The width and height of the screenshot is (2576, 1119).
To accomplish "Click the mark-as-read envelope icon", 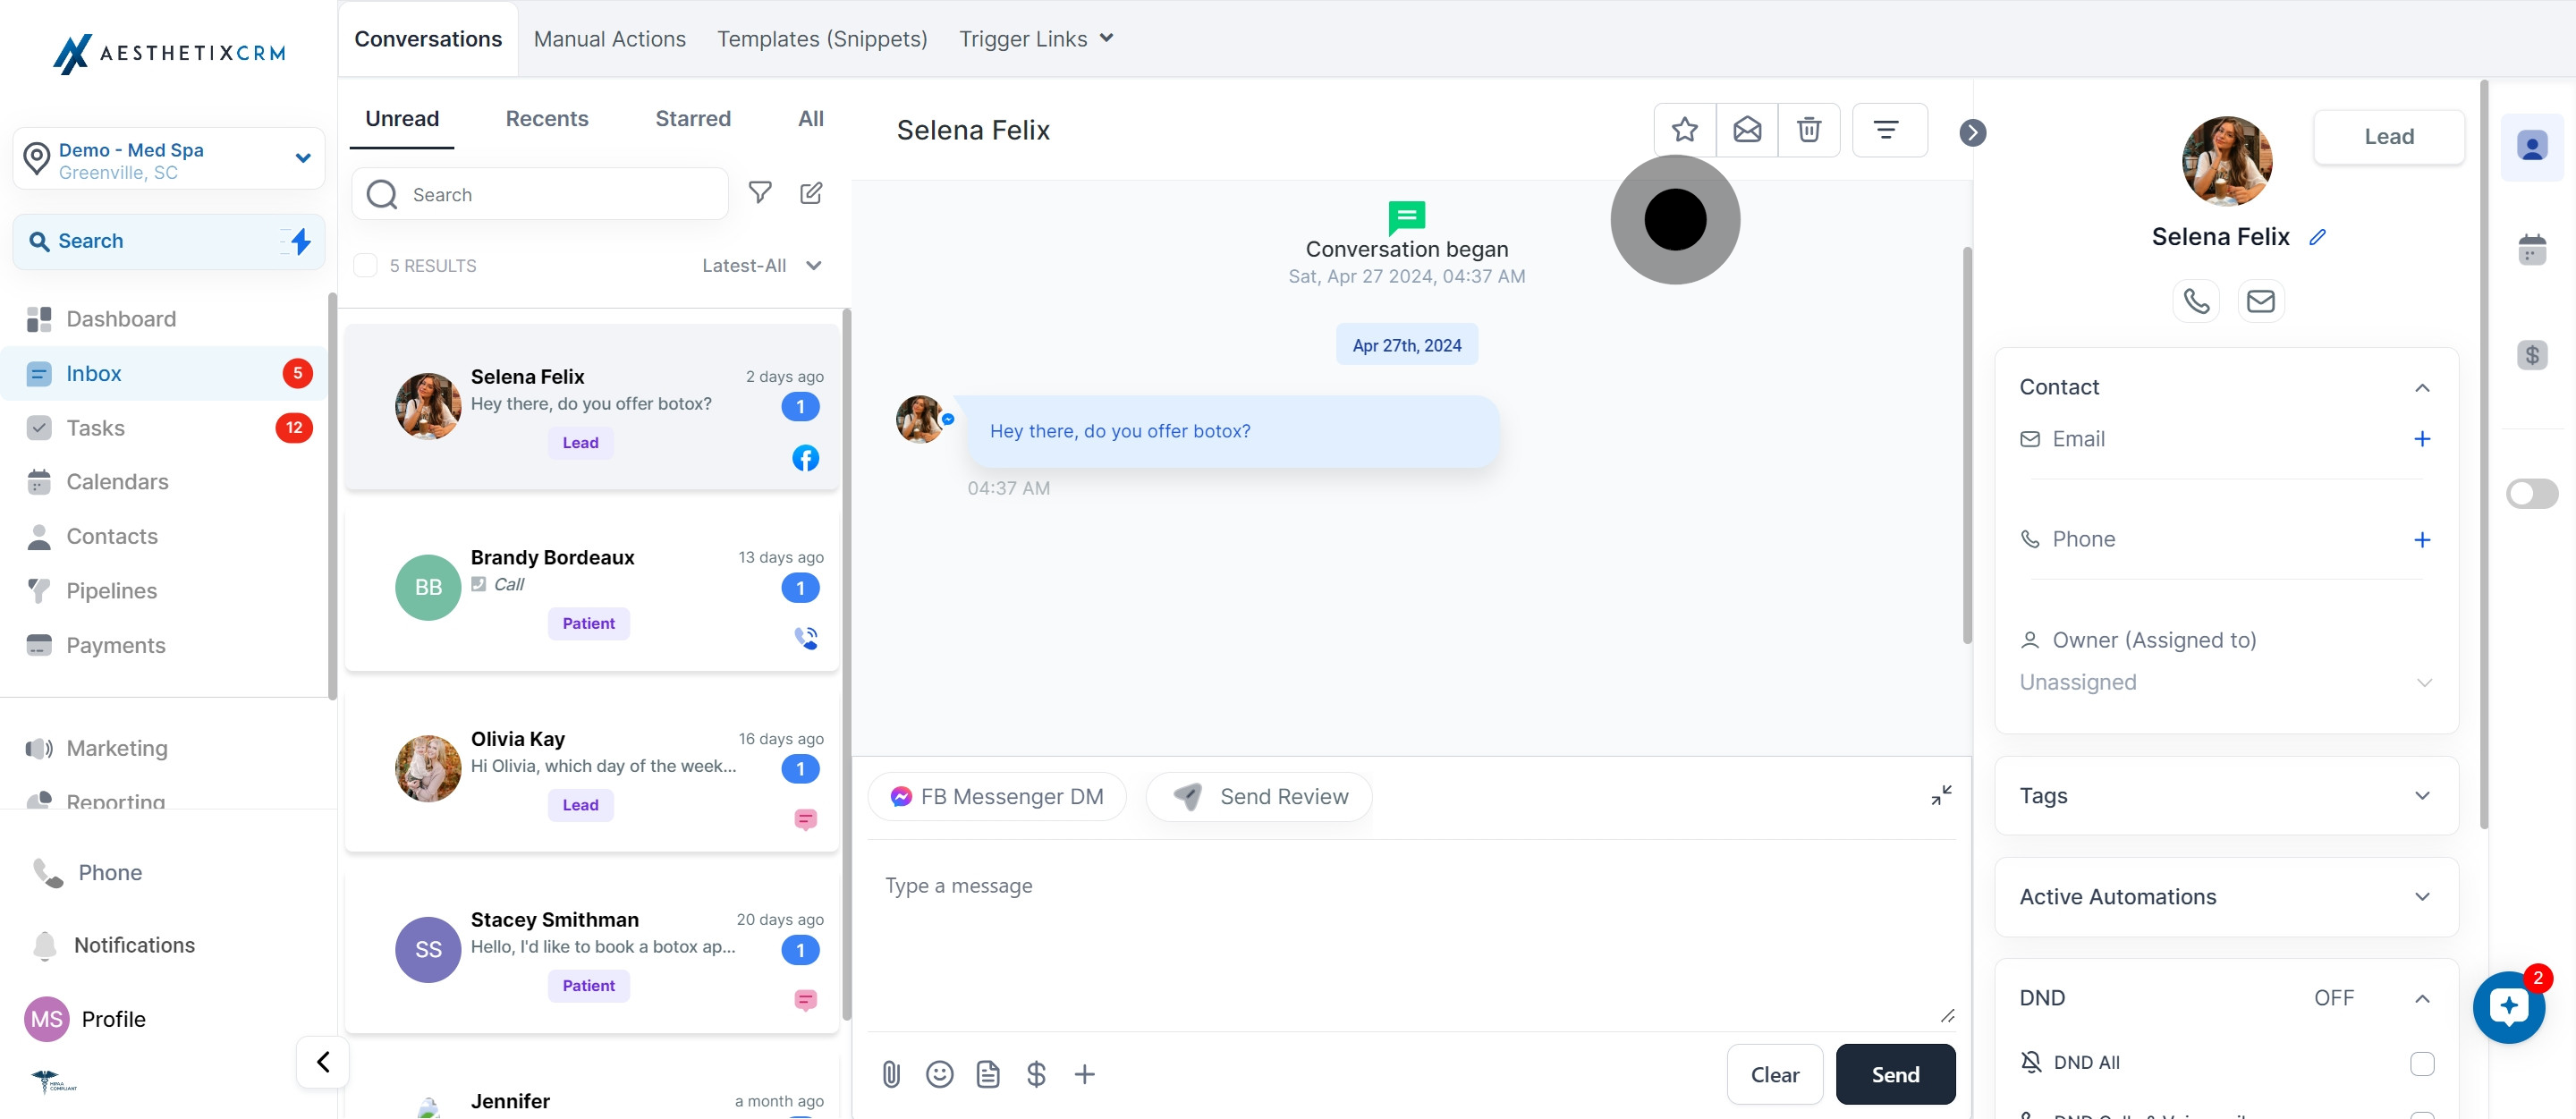I will [1747, 130].
